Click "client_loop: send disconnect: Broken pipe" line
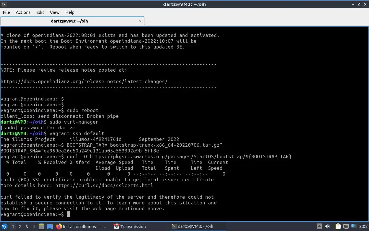 [x=59, y=116]
